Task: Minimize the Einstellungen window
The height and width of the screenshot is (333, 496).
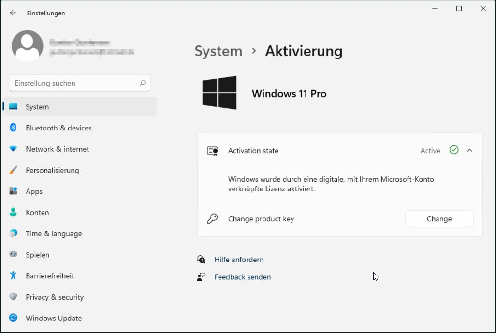Action: (435, 9)
